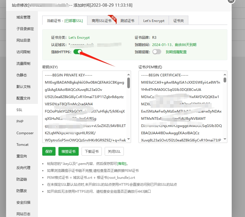Open the 证书夹 tab
The width and height of the screenshot is (245, 217).
tap(178, 21)
